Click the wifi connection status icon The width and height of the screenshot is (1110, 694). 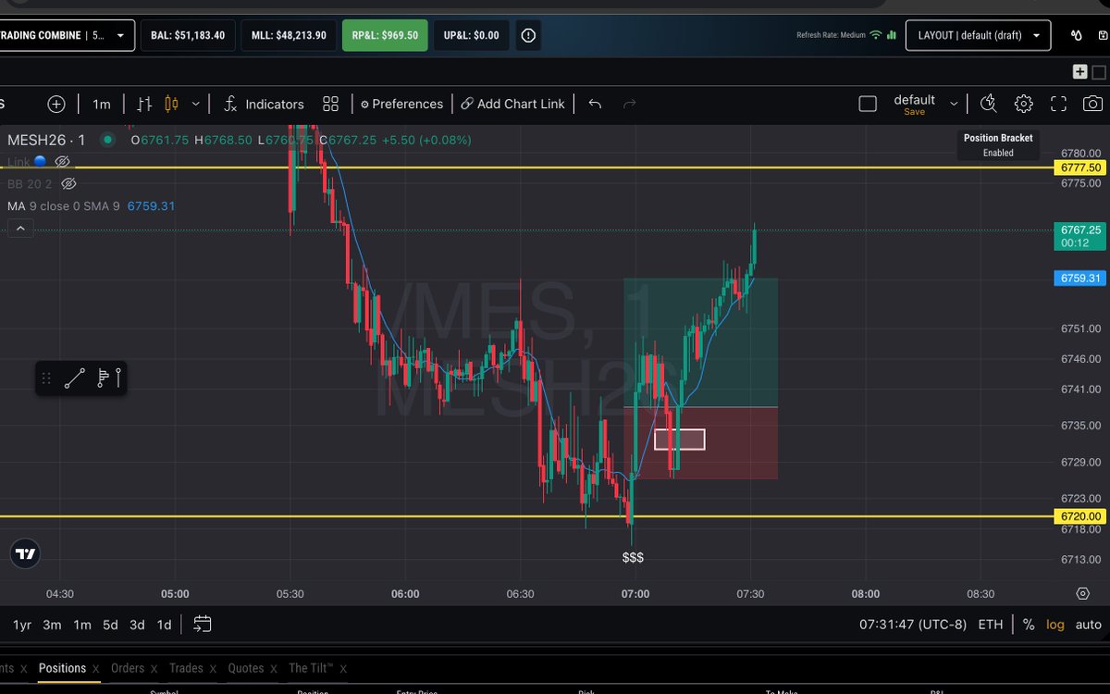(x=875, y=35)
